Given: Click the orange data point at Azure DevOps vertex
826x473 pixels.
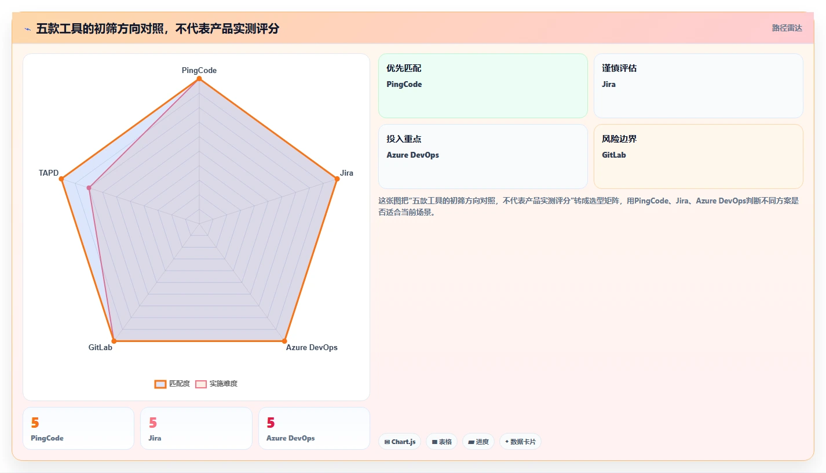Looking at the screenshot, I should coord(284,341).
